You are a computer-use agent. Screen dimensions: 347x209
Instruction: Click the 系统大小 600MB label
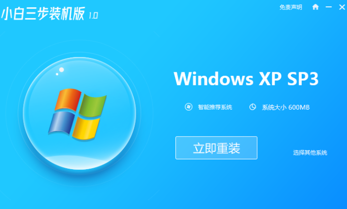[x=286, y=107]
